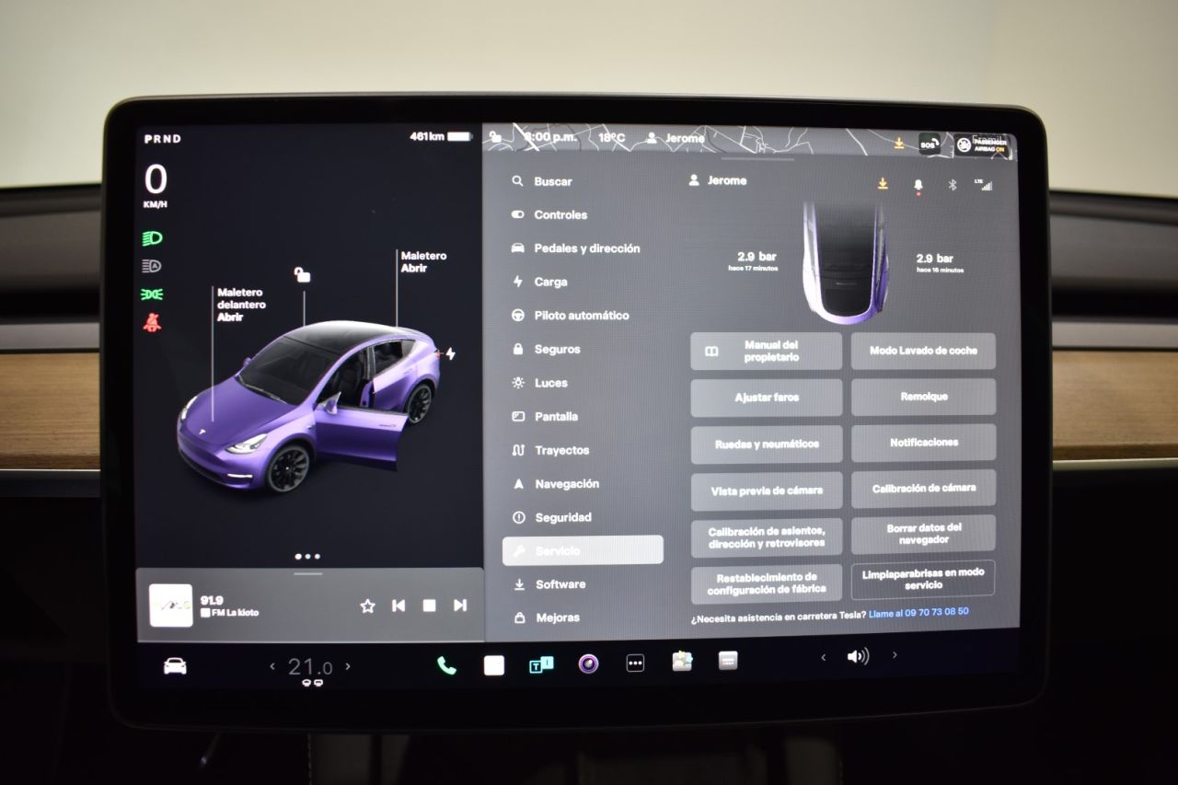Open the Buscar search menu item

coord(542,181)
